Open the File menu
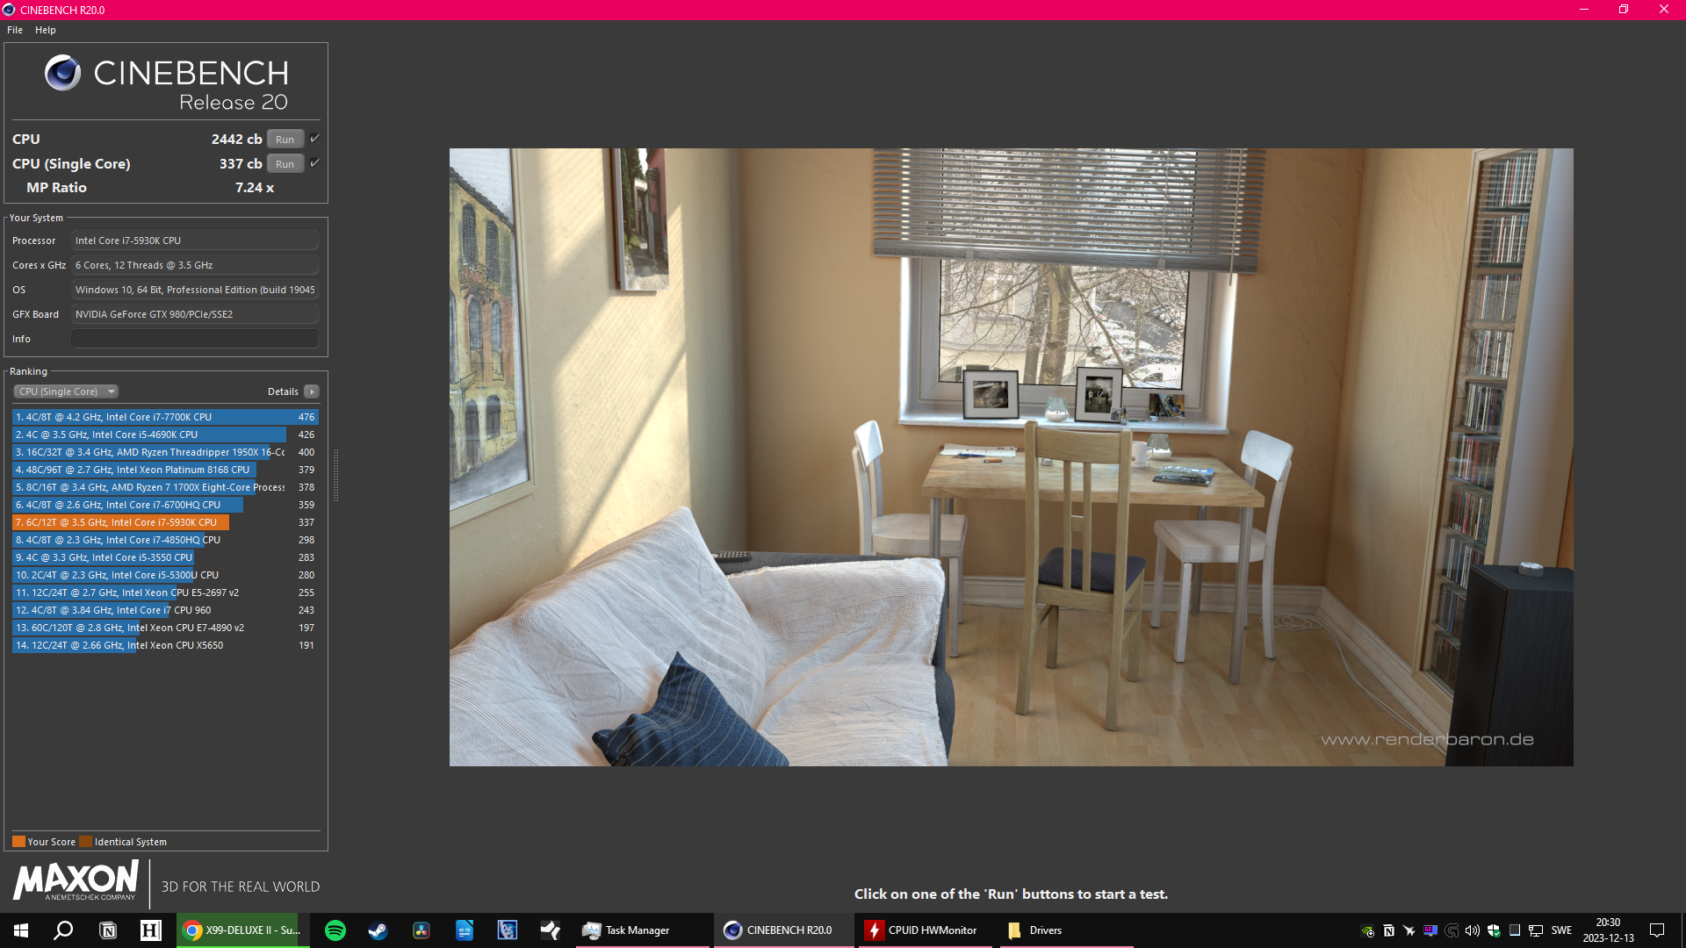The height and width of the screenshot is (948, 1686). (15, 30)
